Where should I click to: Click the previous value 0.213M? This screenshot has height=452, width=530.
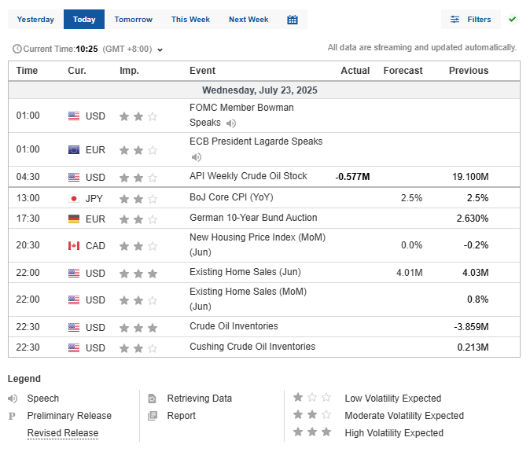473,347
